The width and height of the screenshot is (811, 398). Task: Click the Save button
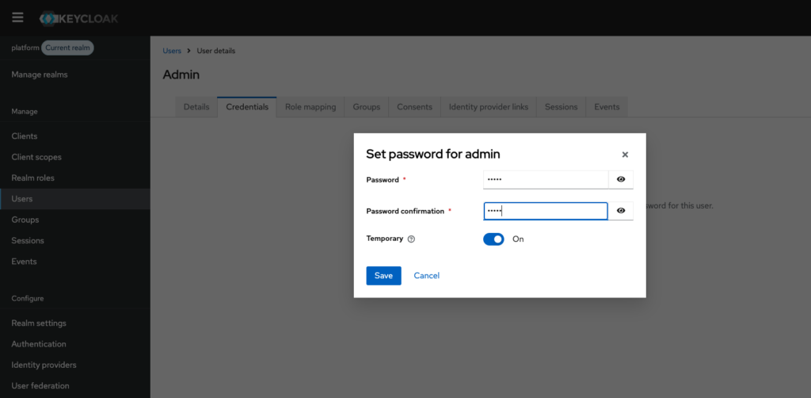tap(383, 275)
